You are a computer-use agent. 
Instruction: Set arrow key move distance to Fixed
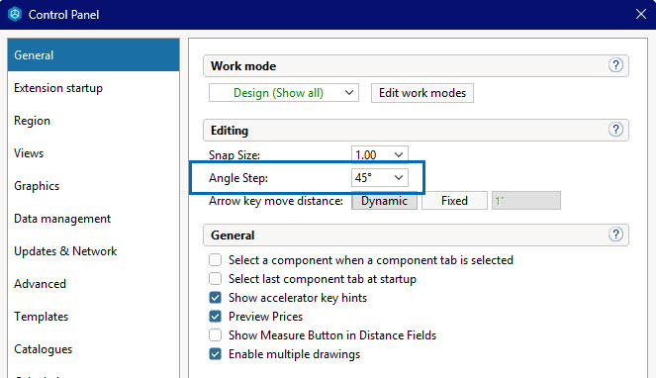pos(454,201)
